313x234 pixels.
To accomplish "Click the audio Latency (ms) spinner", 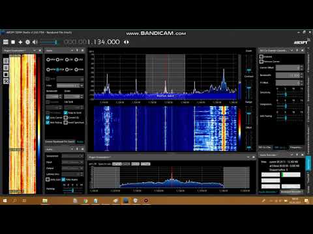I will [x=72, y=174].
